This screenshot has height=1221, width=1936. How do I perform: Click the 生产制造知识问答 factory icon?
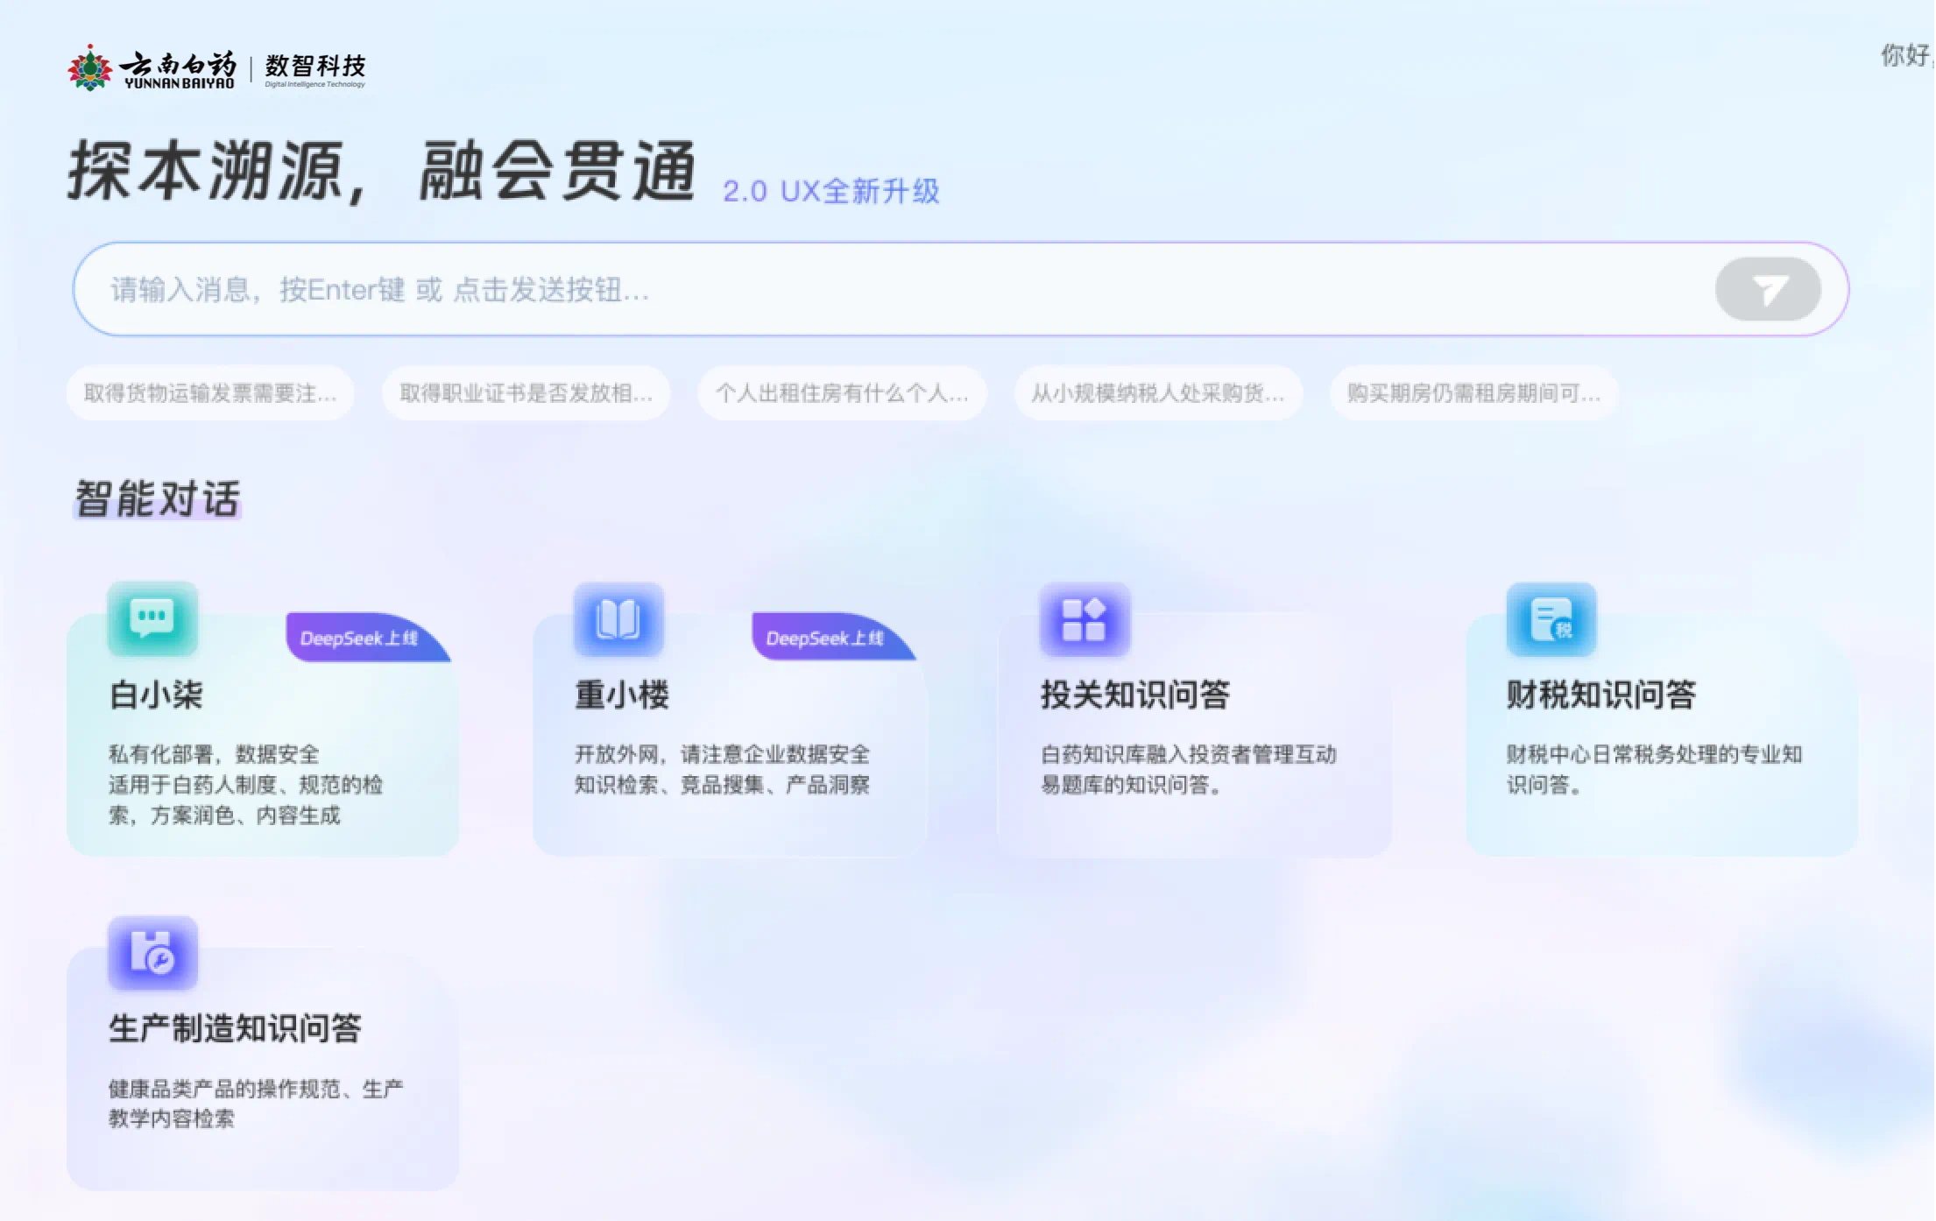(x=152, y=953)
